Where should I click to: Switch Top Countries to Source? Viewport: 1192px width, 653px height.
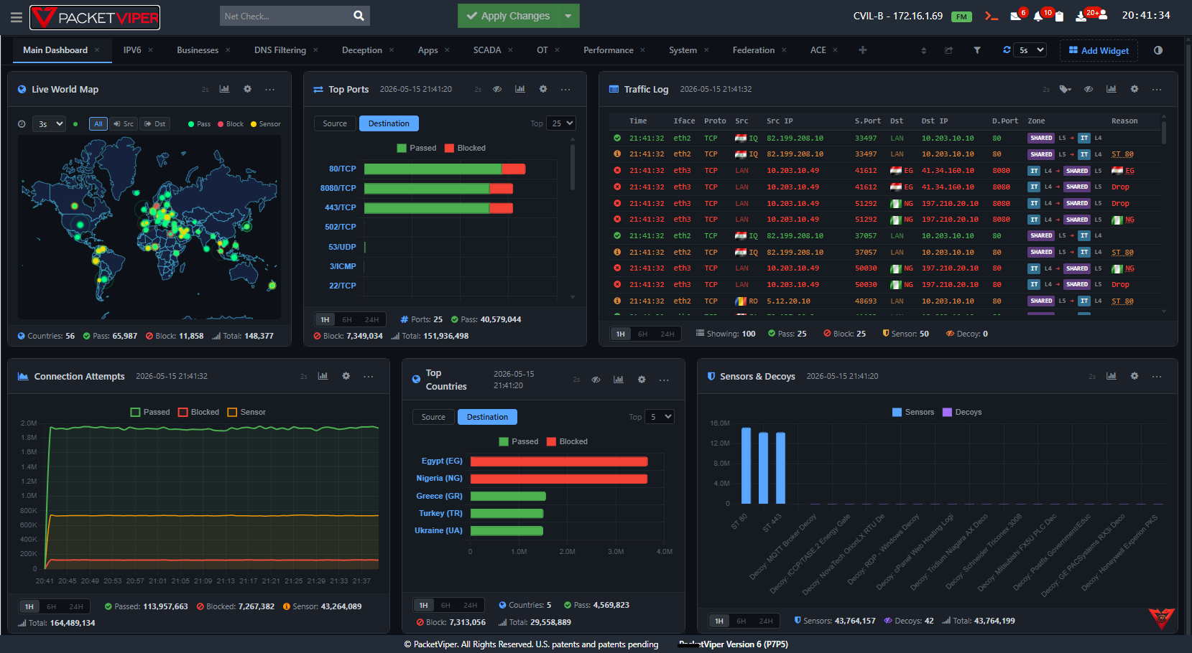pyautogui.click(x=433, y=417)
